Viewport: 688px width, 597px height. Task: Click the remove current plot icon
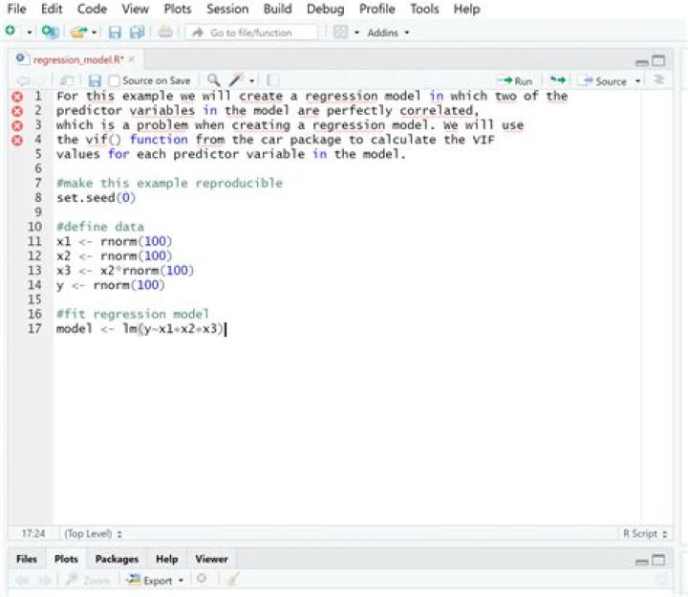(202, 579)
